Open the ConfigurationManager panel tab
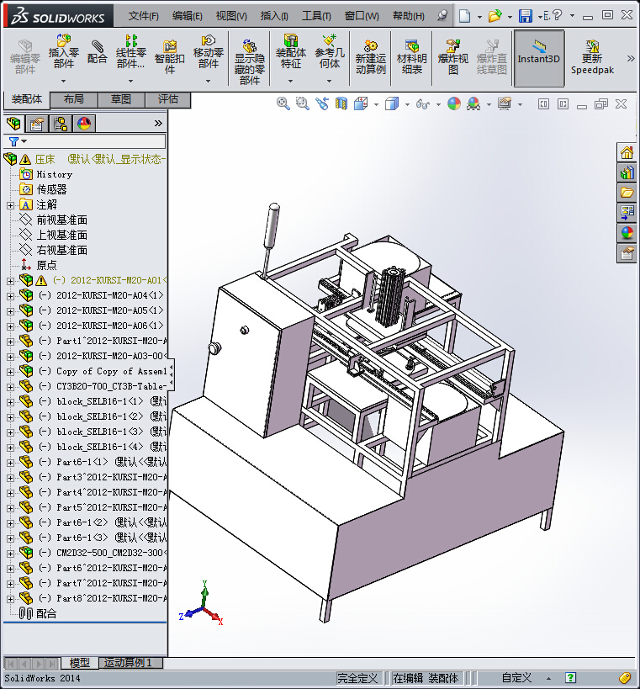The image size is (640, 689). 61,124
